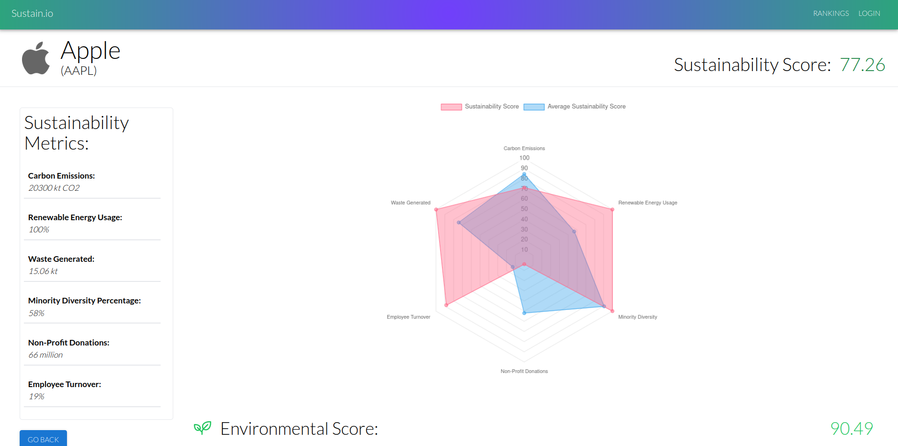The image size is (898, 446).
Task: Select the Carbon Emissions metric row
Action: 92,182
